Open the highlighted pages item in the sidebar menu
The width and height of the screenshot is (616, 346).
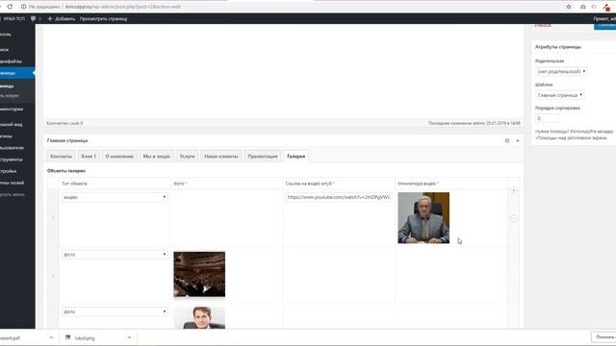click(17, 73)
